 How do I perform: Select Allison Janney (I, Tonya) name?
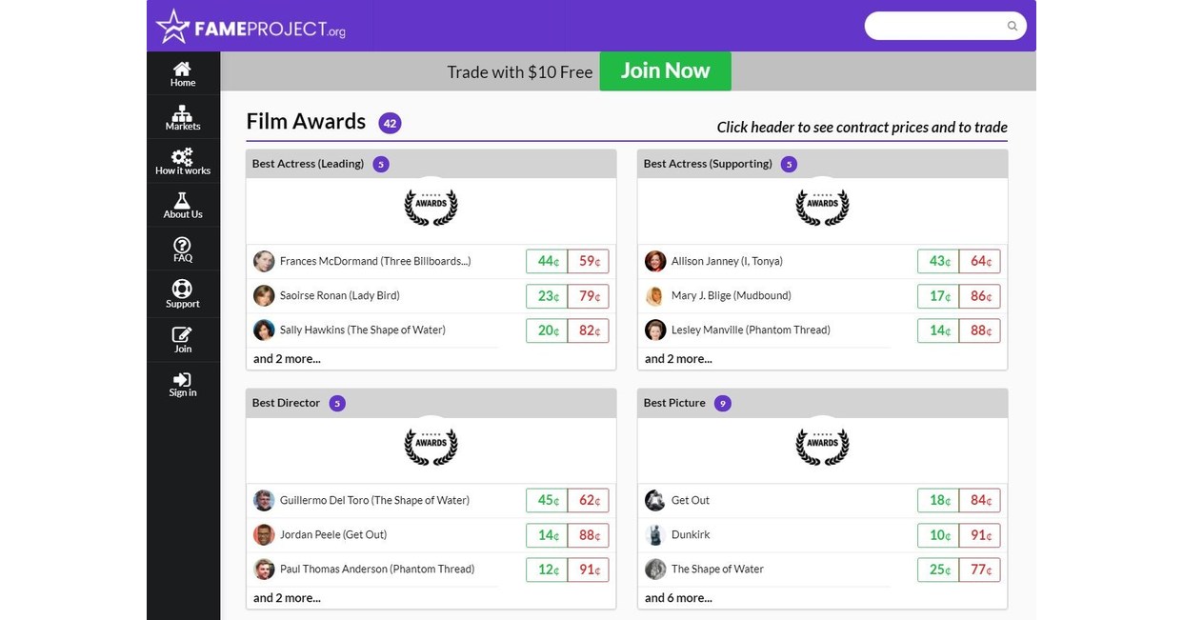[x=727, y=261]
